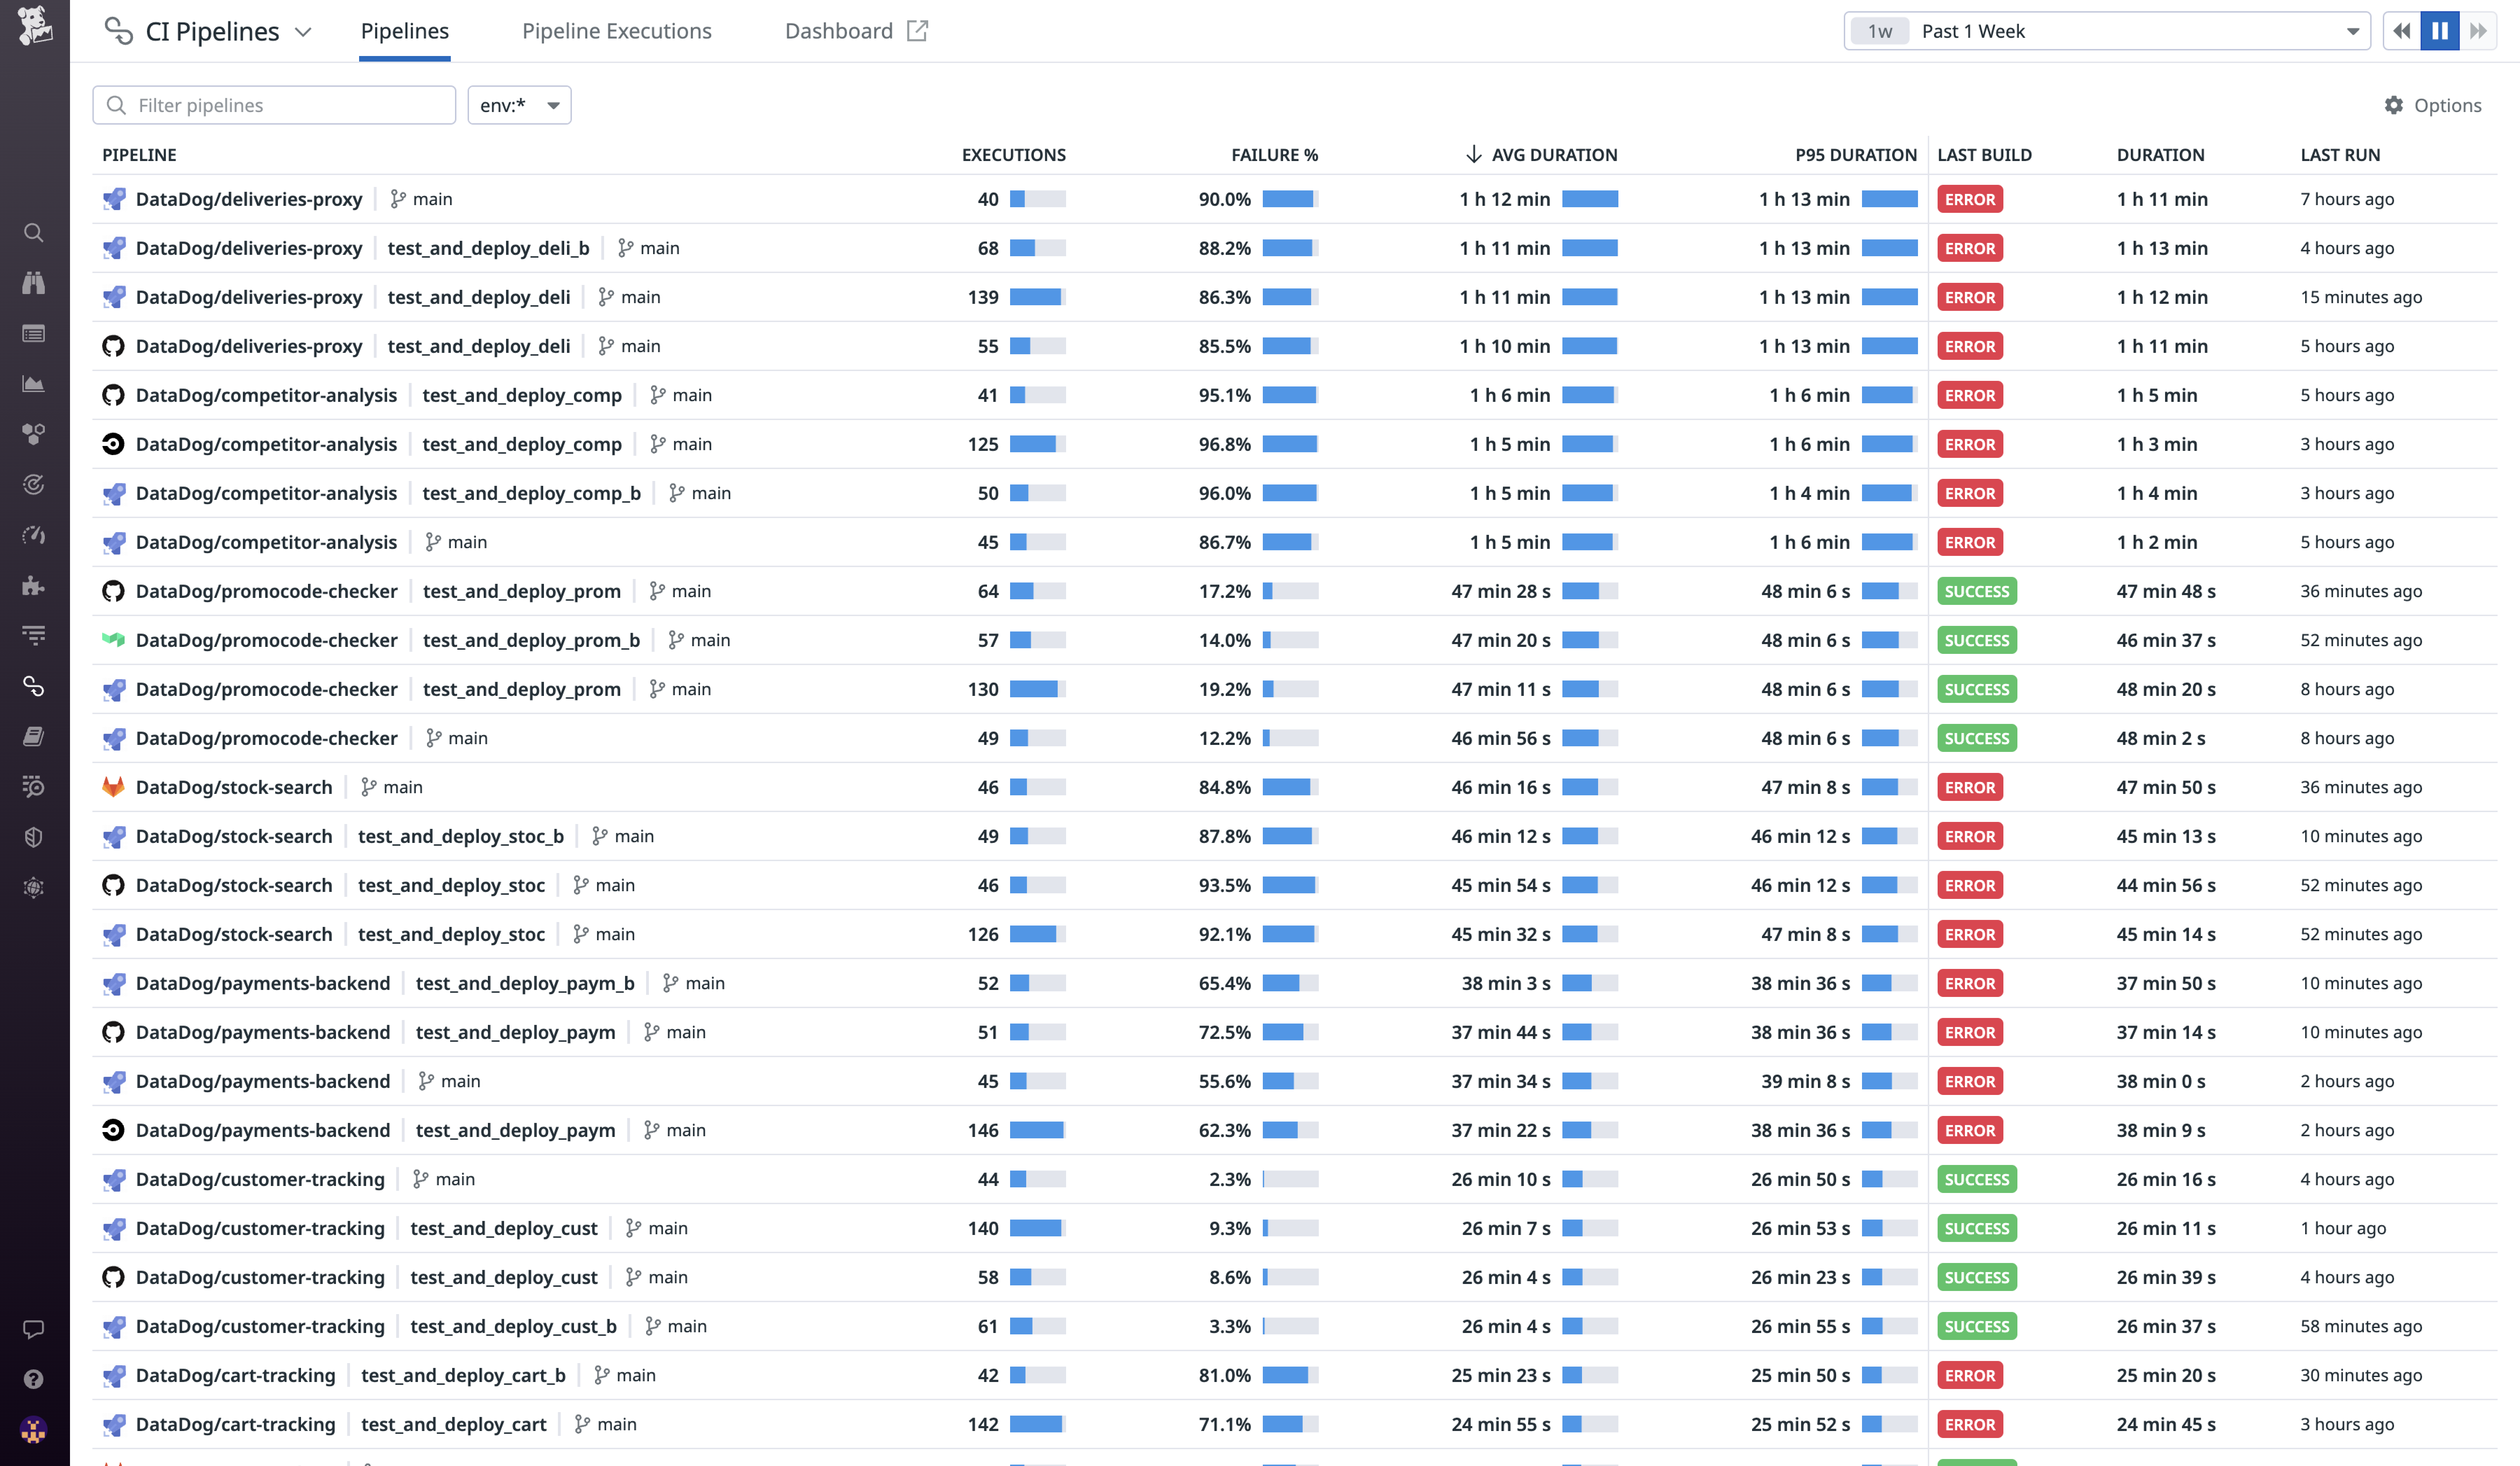
Task: Open the Watchdog binoculars icon in sidebar
Action: pyautogui.click(x=34, y=283)
